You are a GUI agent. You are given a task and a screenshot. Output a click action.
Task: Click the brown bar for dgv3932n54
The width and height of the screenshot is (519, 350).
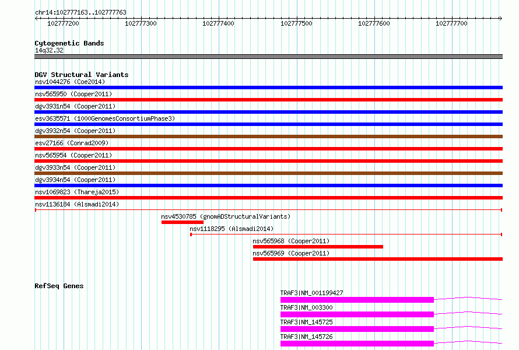pos(268,136)
